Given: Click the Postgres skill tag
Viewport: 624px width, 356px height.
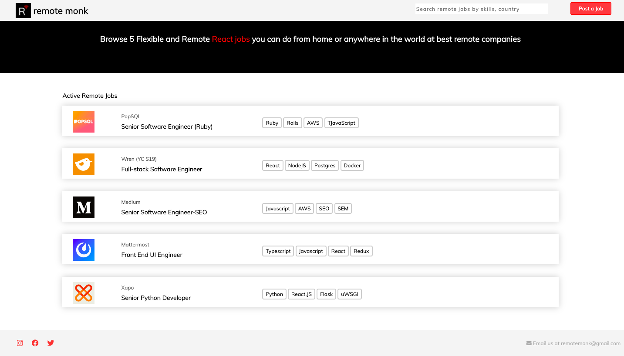Looking at the screenshot, I should tap(325, 166).
